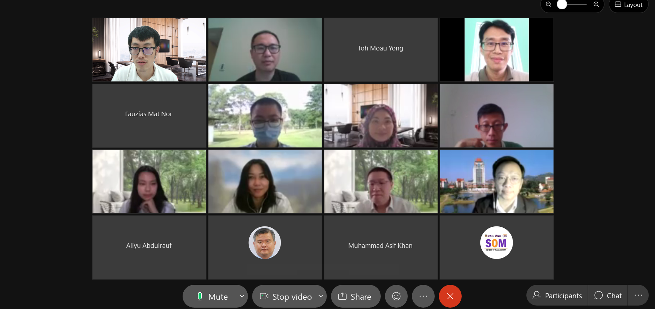Toggle Stop video off
The width and height of the screenshot is (655, 309).
click(285, 296)
